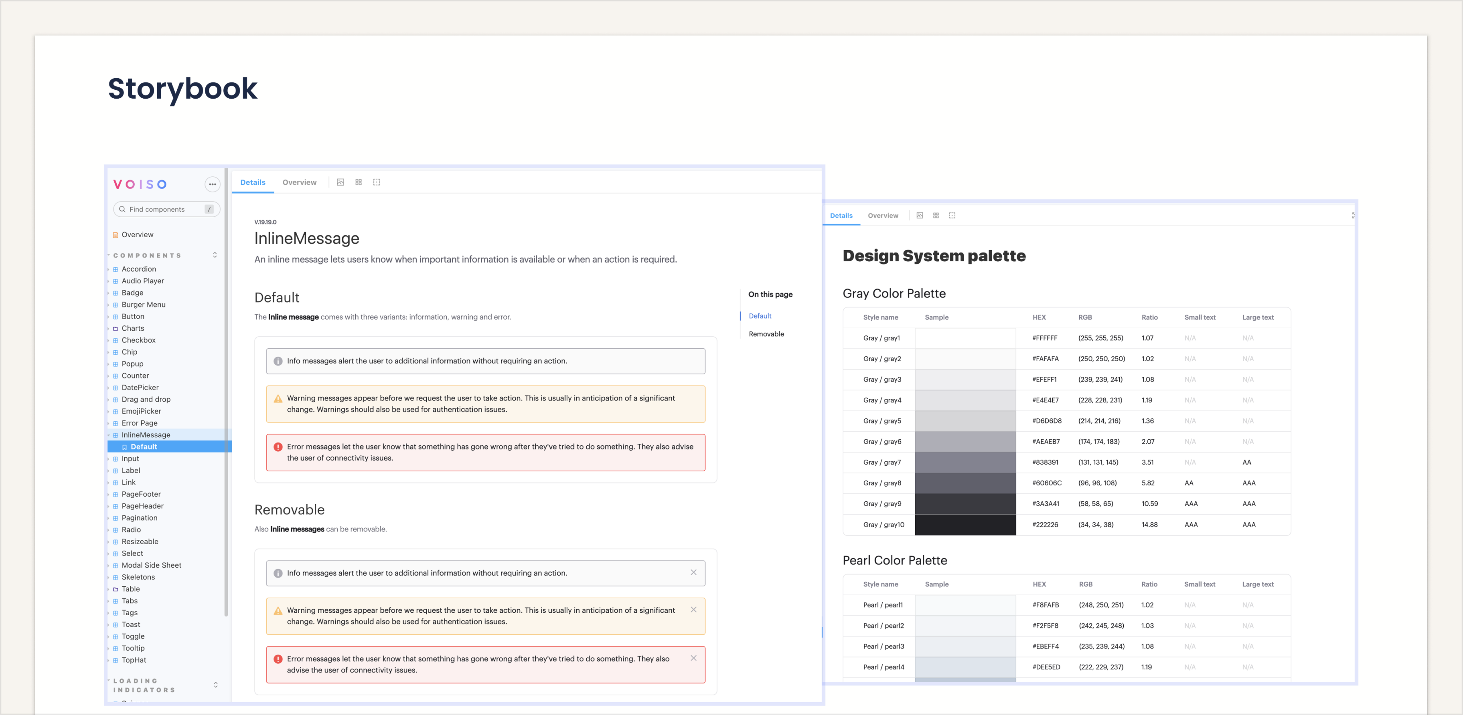This screenshot has width=1463, height=715.
Task: Jump to Removable in On this page
Action: click(x=766, y=334)
